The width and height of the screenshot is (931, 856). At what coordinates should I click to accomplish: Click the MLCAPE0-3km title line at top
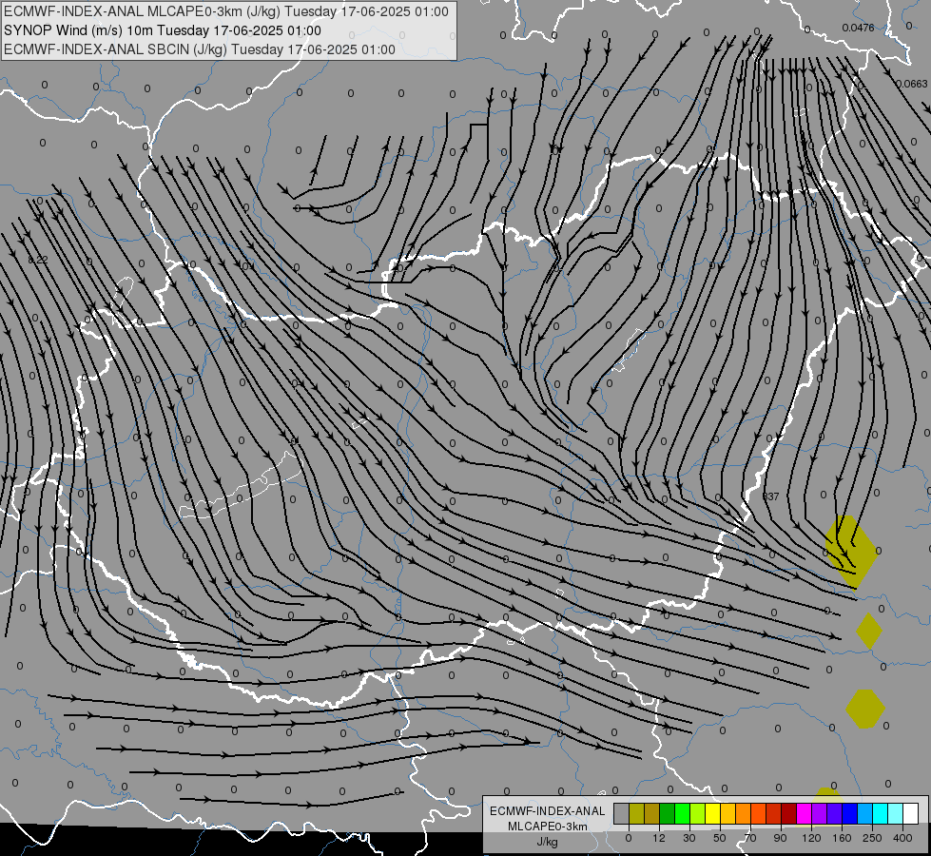pyautogui.click(x=226, y=11)
